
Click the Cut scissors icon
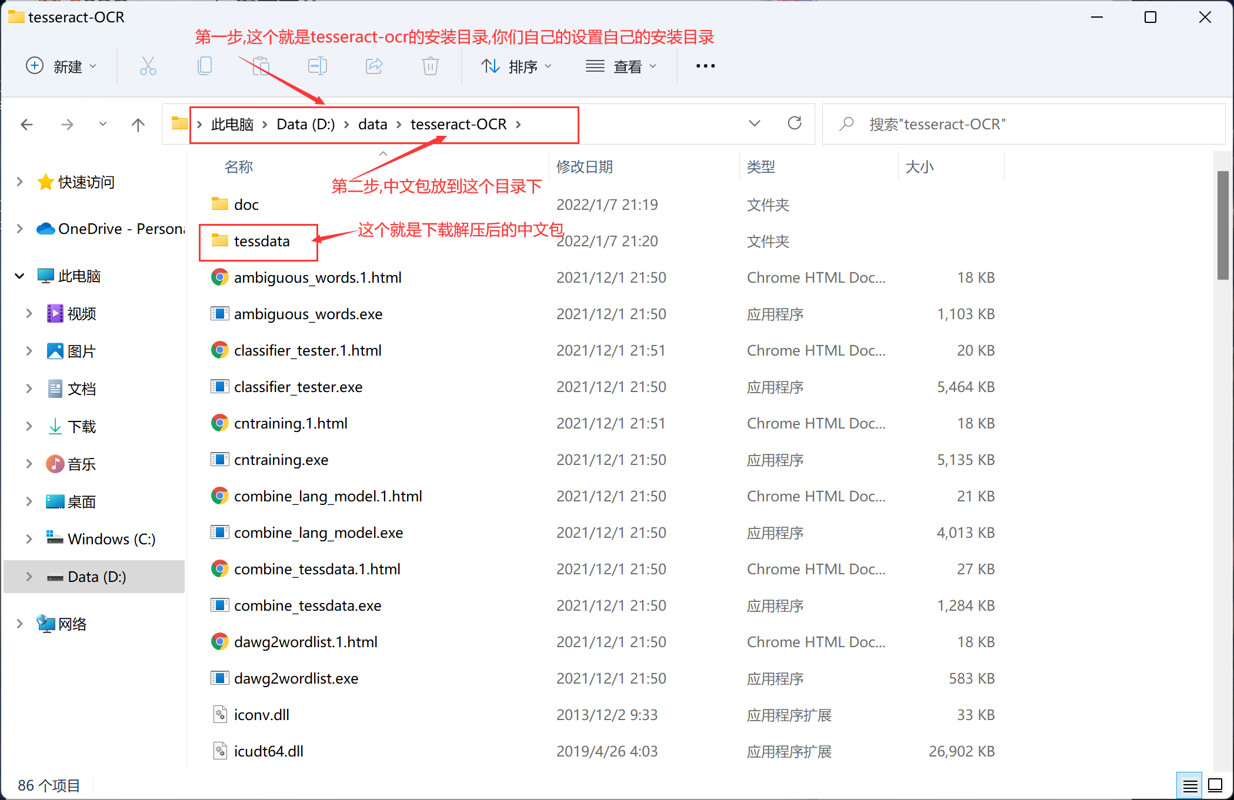coord(148,66)
